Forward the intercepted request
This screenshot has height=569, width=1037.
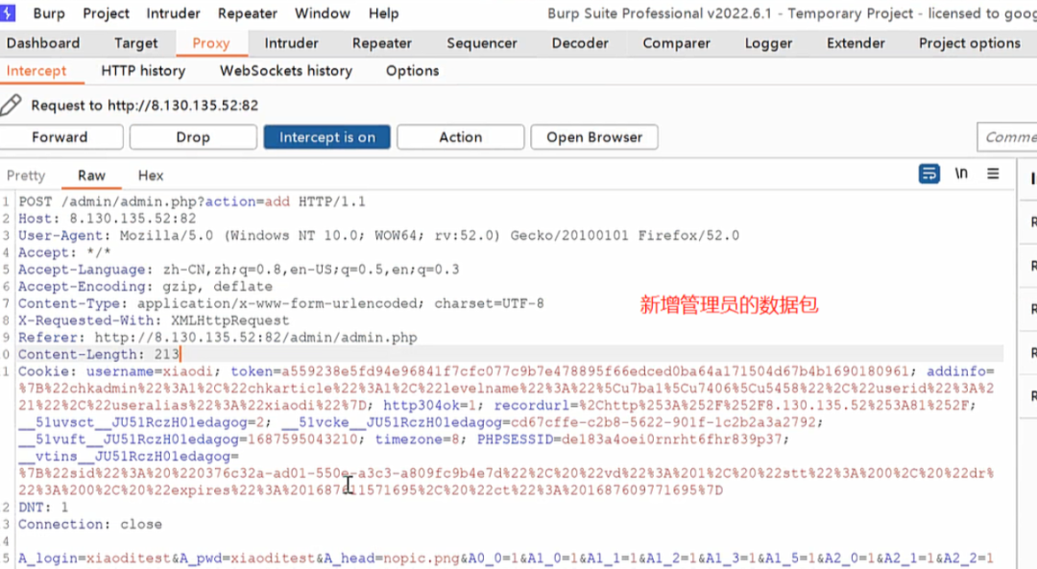click(60, 137)
